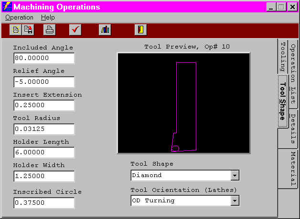
Task: Expand the Tool Shape dropdown arrow
Action: 235,175
